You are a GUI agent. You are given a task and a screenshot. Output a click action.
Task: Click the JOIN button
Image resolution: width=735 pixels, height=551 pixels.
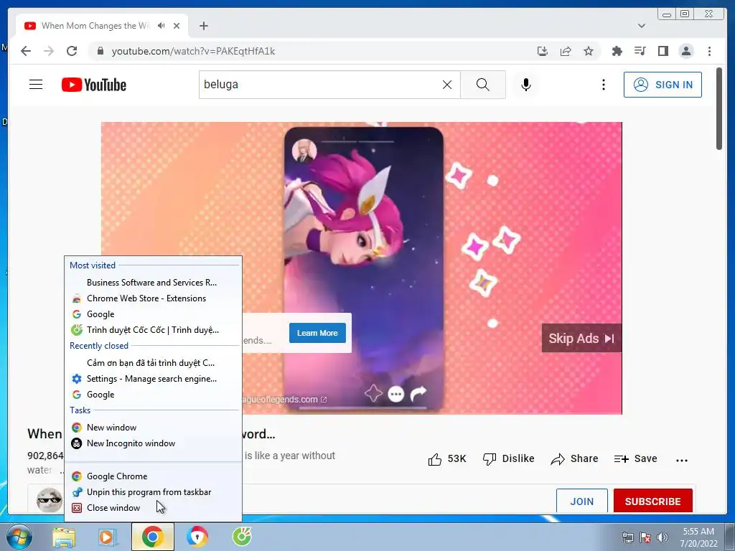pos(581,501)
